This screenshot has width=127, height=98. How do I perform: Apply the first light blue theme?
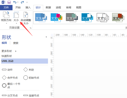41,17
